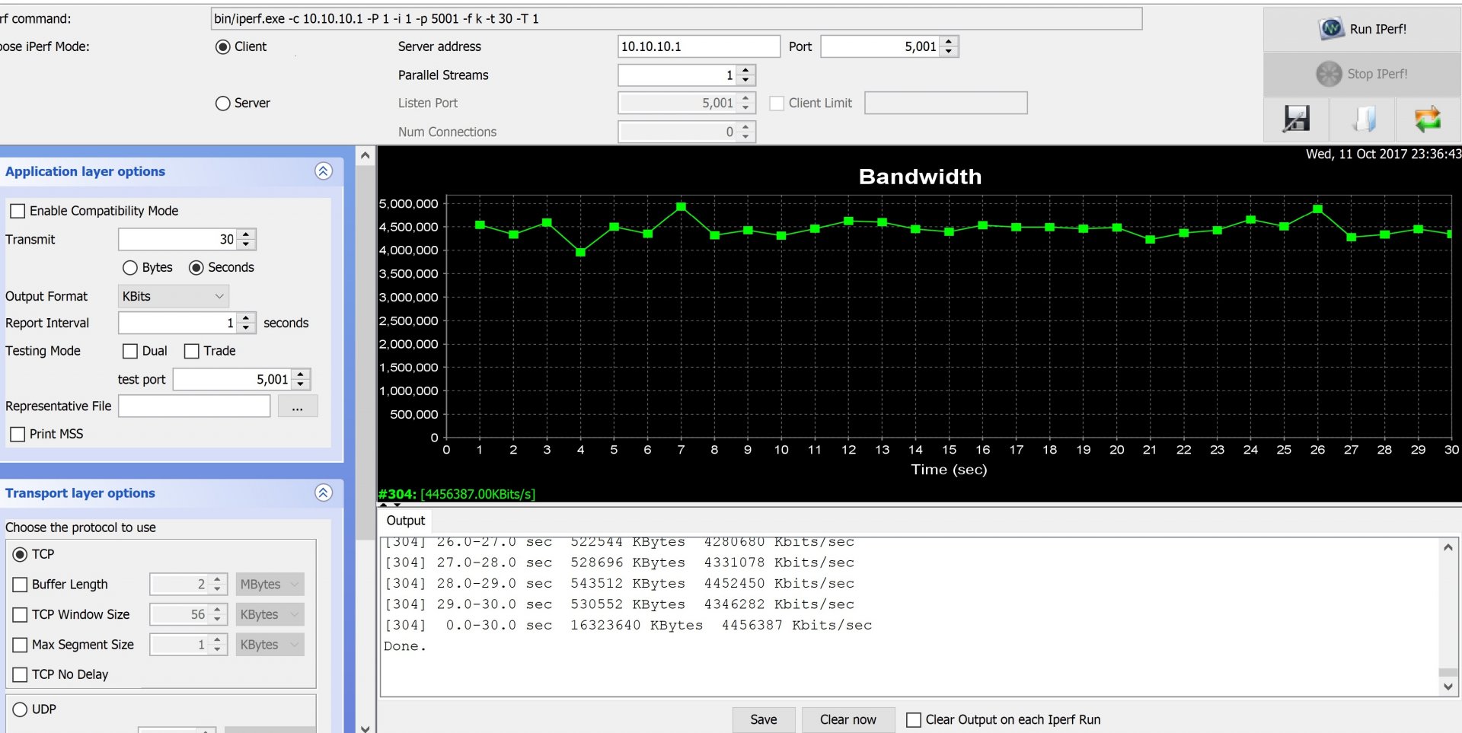Click the floppy disk save configuration icon
1462x733 pixels.
(x=1296, y=119)
